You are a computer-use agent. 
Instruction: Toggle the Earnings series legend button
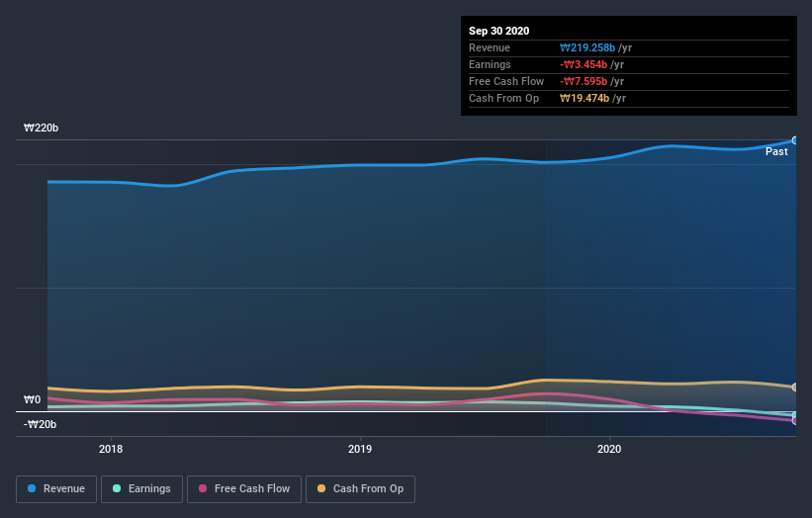141,489
